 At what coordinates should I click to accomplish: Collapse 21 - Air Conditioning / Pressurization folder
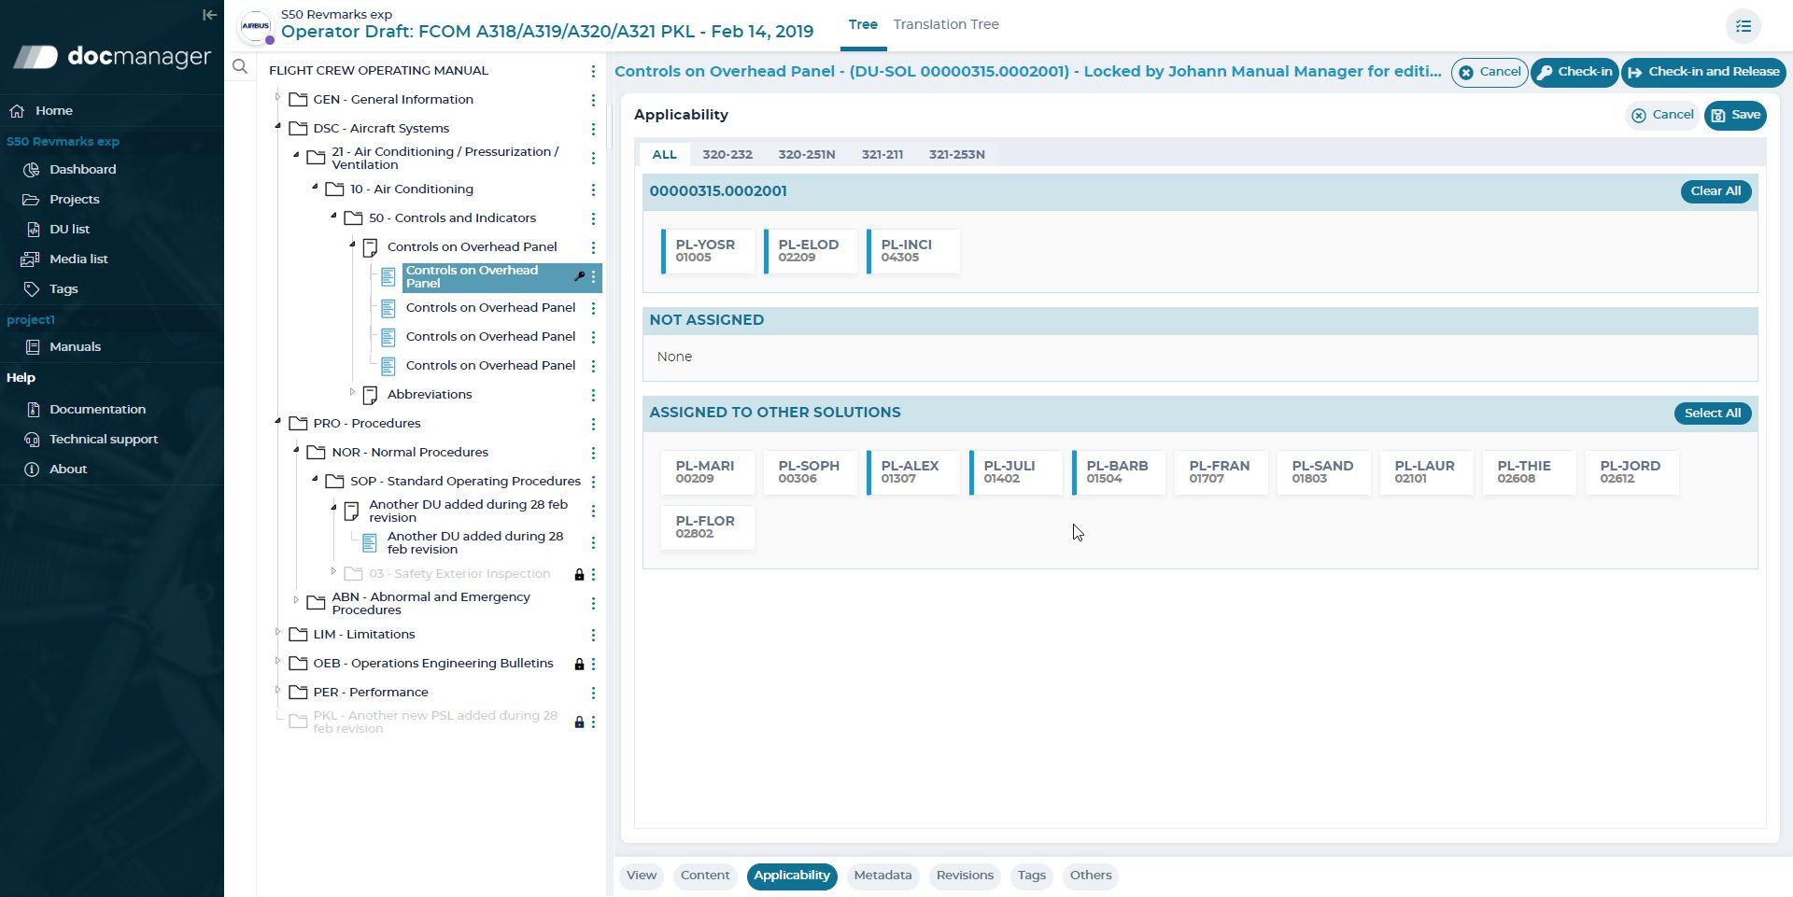point(296,155)
